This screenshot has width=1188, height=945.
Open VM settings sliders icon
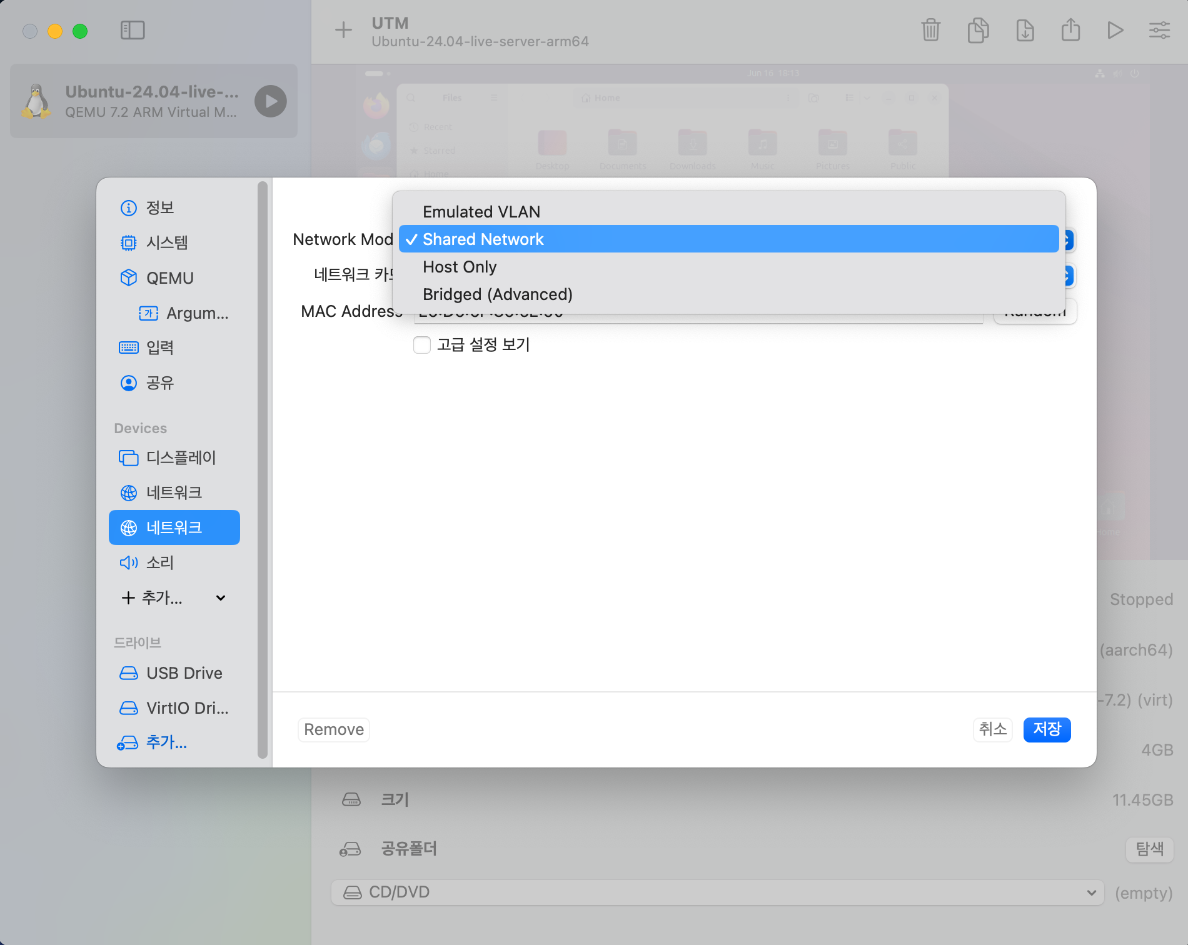[x=1159, y=30]
